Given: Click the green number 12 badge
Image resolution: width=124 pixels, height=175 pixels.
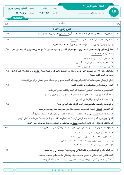Looking at the screenshot, I should click(114, 12).
